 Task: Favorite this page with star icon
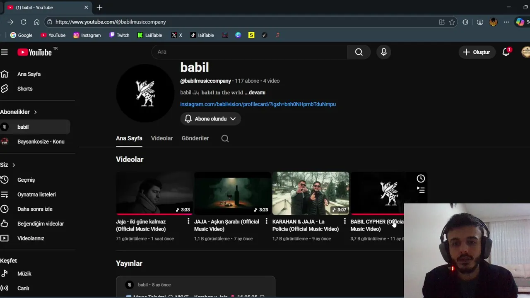tap(452, 22)
